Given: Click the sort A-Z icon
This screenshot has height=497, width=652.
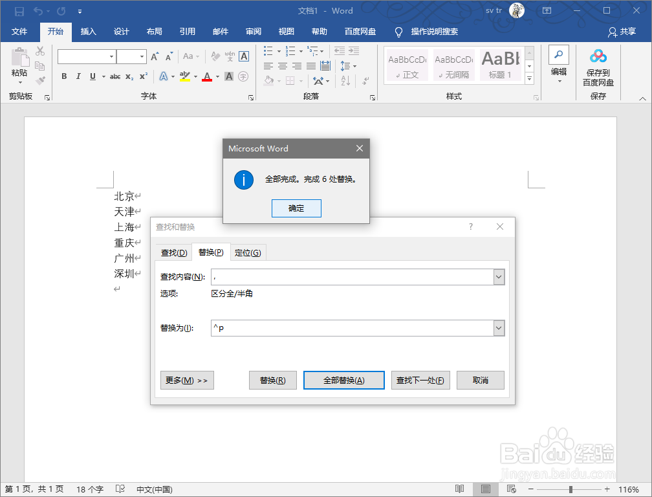Looking at the screenshot, I should pyautogui.click(x=345, y=80).
